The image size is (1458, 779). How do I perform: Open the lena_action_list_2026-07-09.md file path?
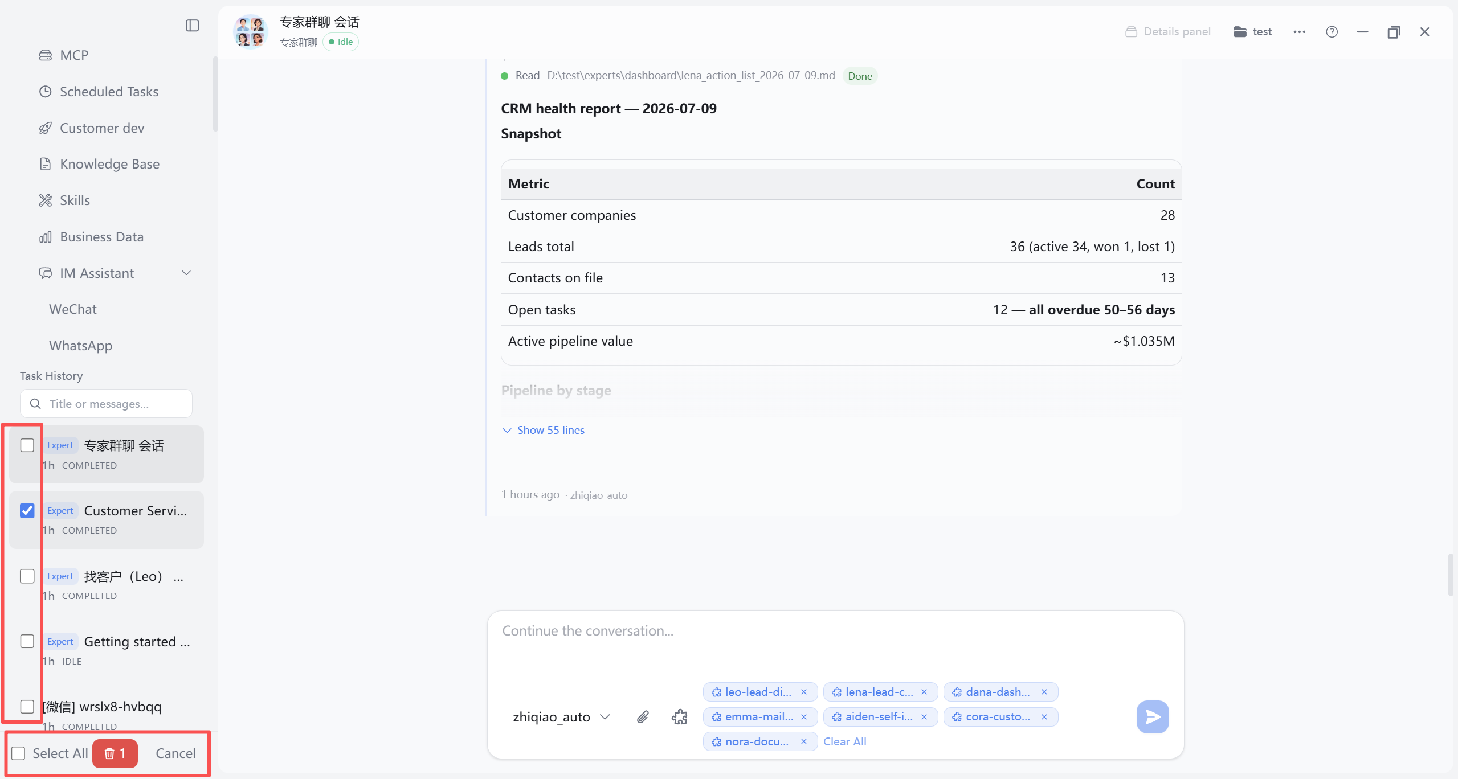pos(691,75)
